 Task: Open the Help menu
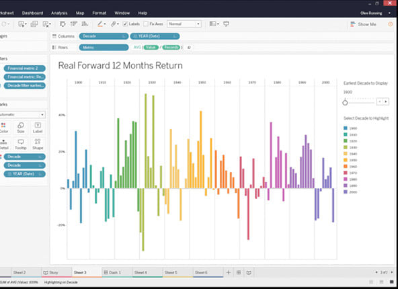click(143, 13)
